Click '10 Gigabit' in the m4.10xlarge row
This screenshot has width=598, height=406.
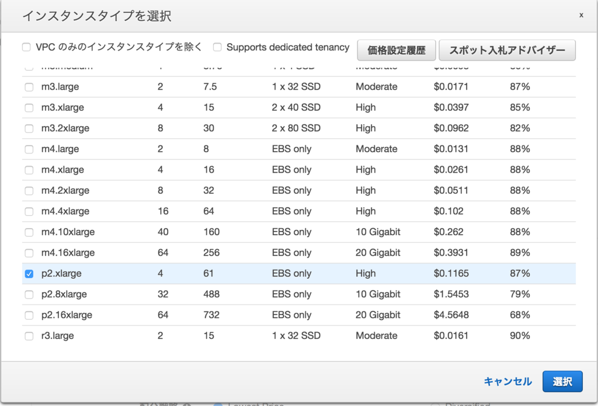tap(378, 232)
